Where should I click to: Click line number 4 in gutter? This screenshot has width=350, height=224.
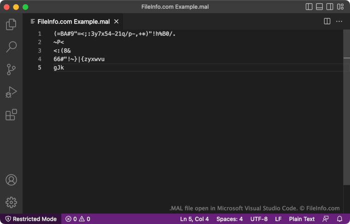pyautogui.click(x=40, y=59)
